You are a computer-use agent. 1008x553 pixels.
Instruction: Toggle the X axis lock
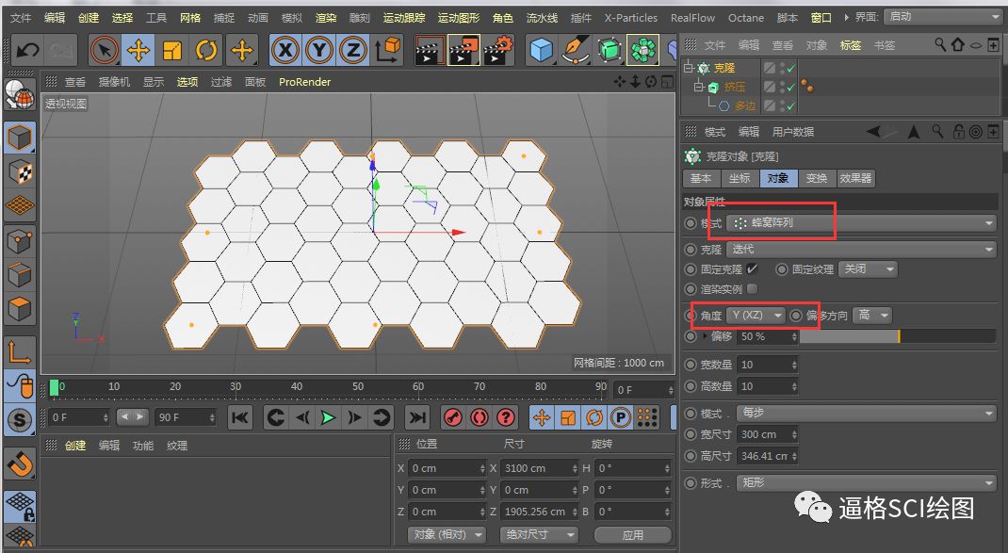[285, 50]
